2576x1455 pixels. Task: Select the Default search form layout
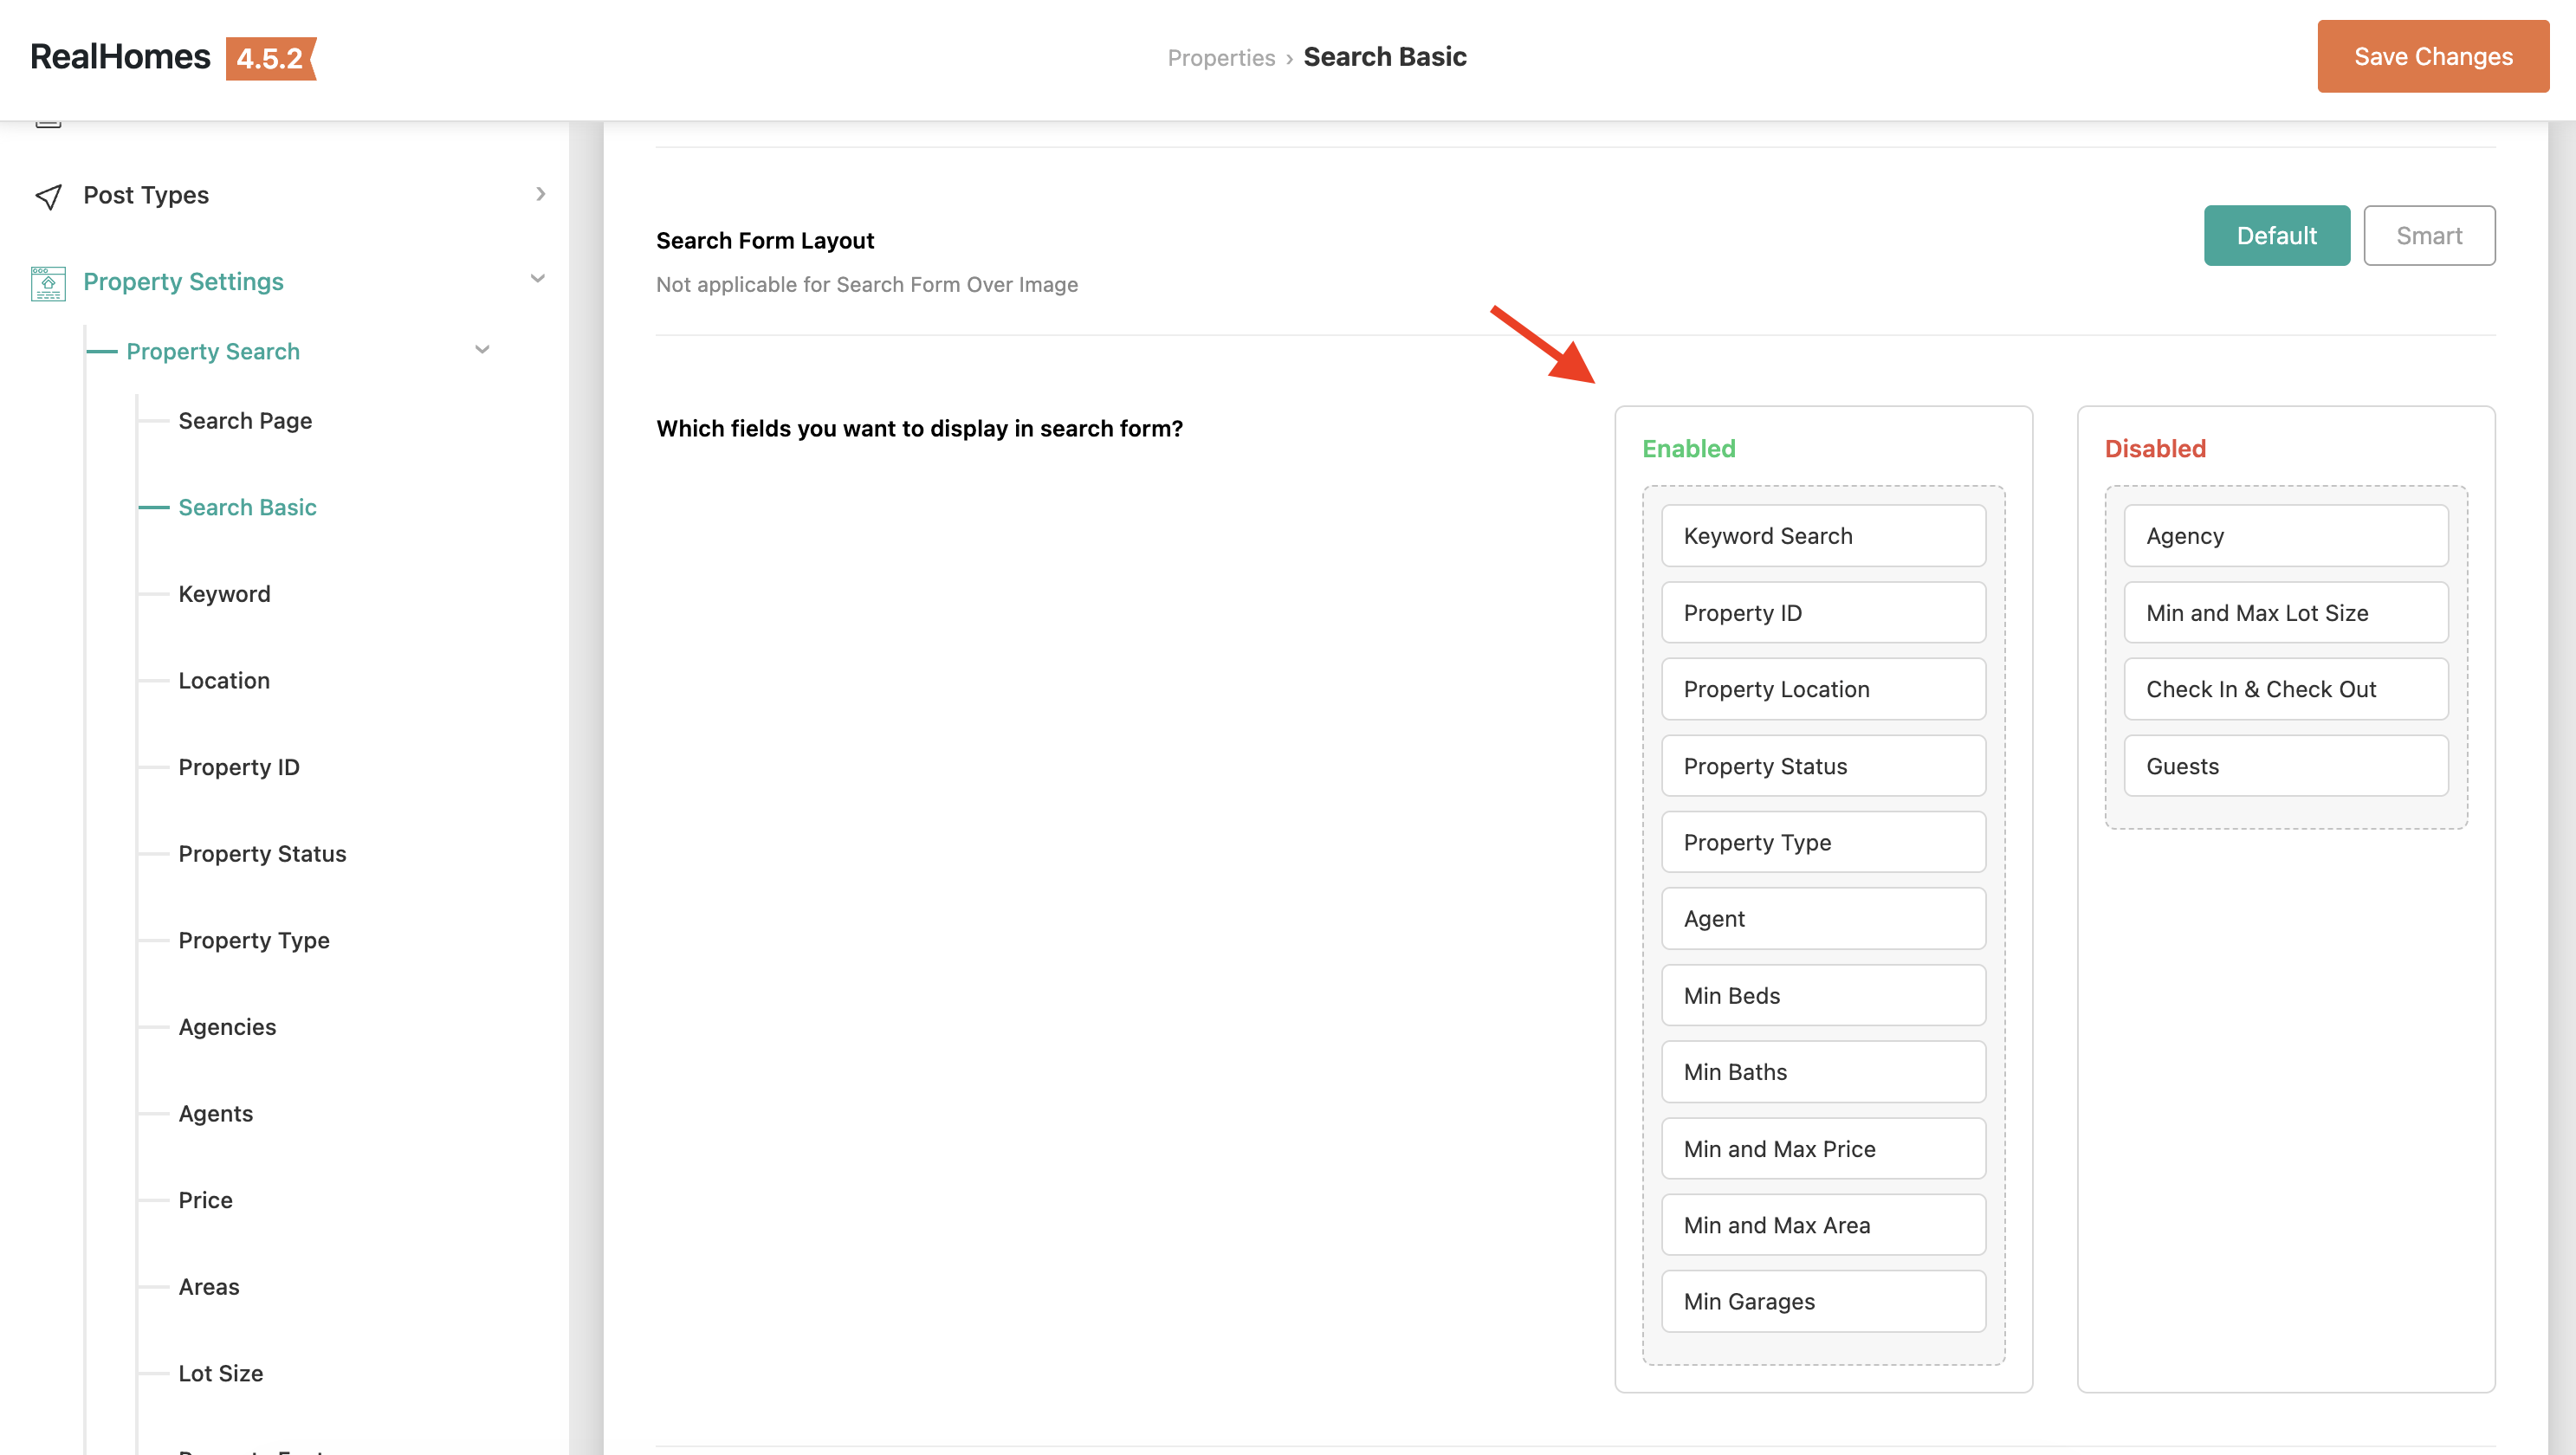pyautogui.click(x=2276, y=236)
